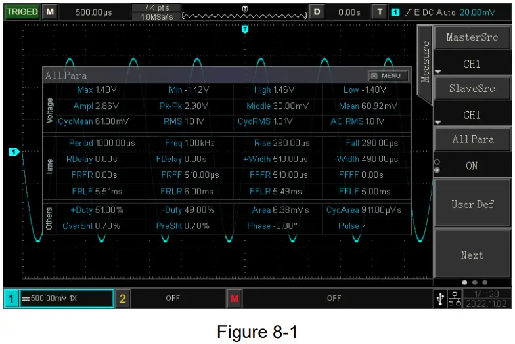The image size is (515, 344).
Task: Click the red Math M icon
Action: pyautogui.click(x=234, y=298)
